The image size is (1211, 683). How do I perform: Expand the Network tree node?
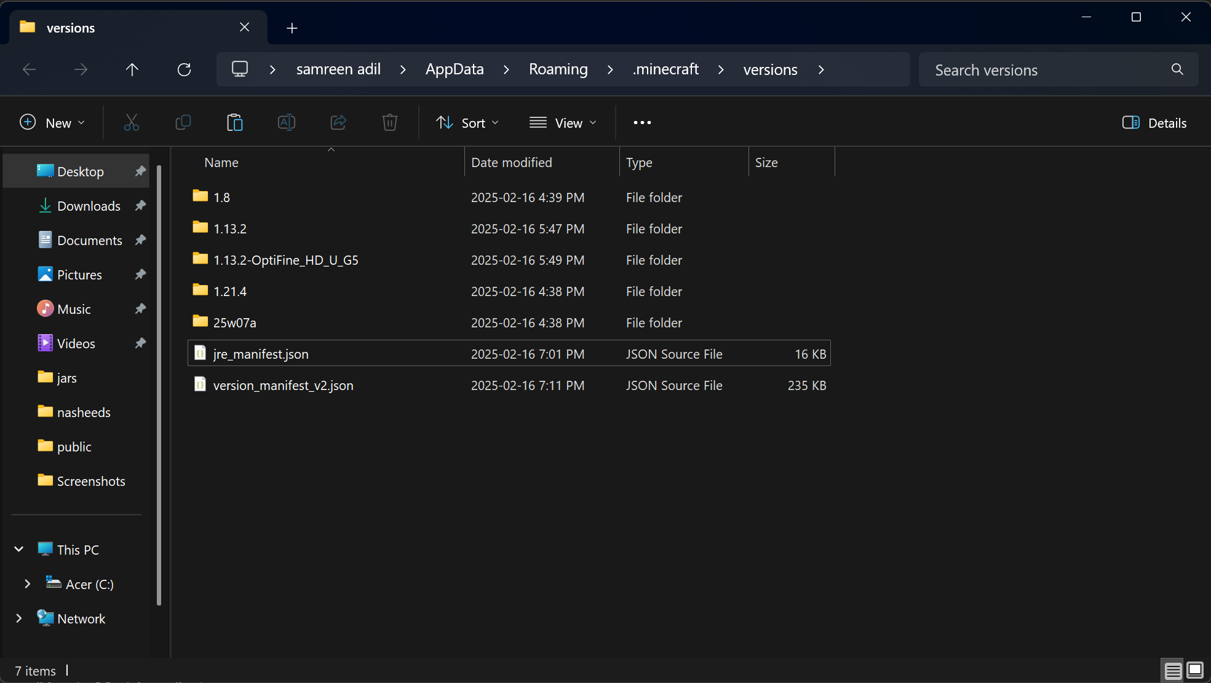tap(18, 619)
